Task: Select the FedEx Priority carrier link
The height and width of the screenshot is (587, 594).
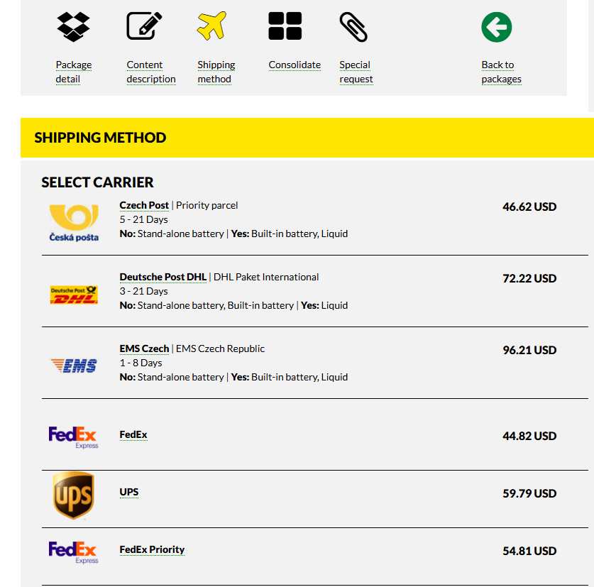Action: (152, 549)
